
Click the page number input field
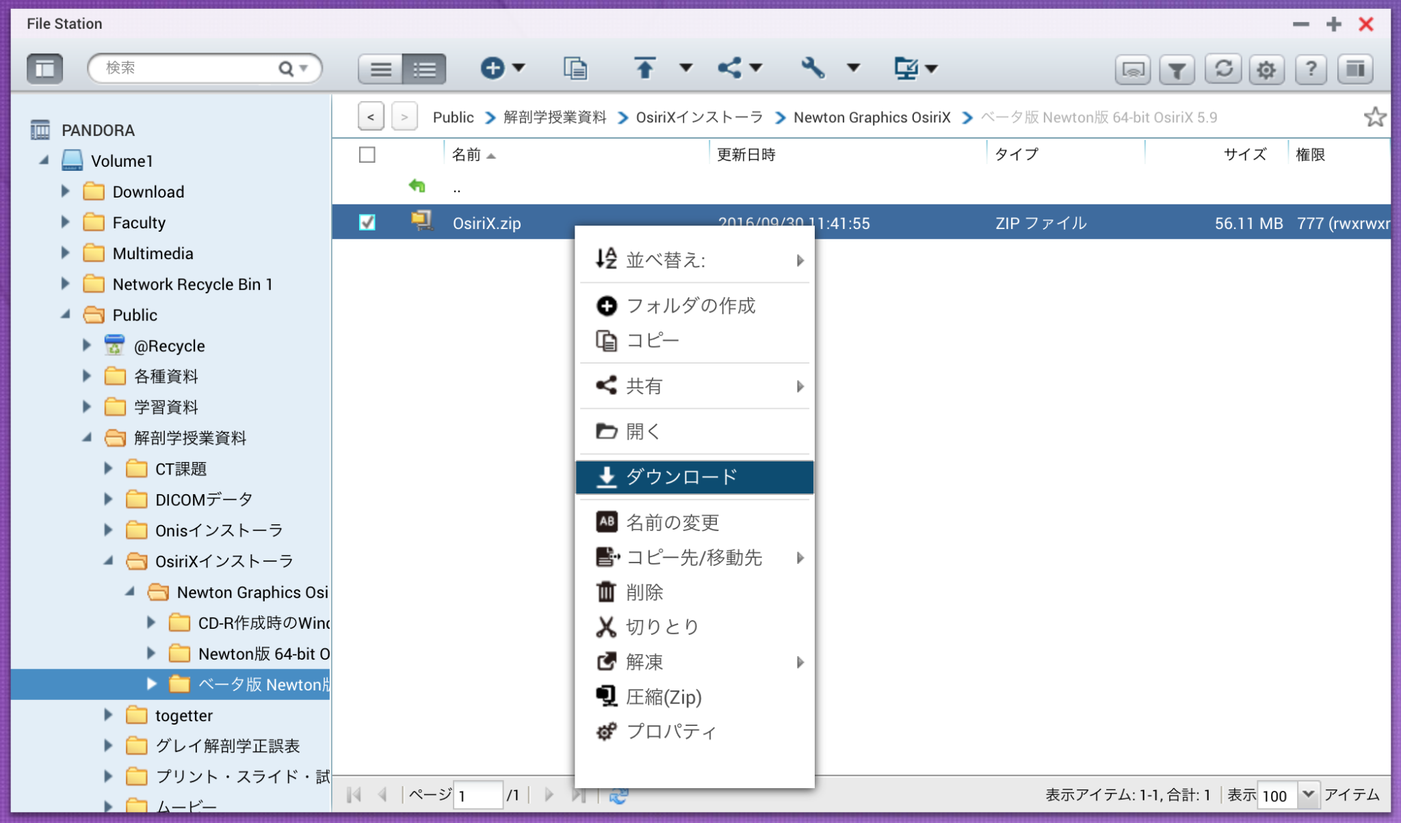tap(478, 795)
